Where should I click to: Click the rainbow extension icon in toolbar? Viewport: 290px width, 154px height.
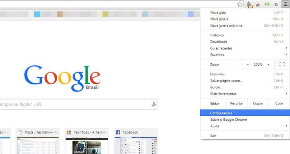(x=258, y=5)
